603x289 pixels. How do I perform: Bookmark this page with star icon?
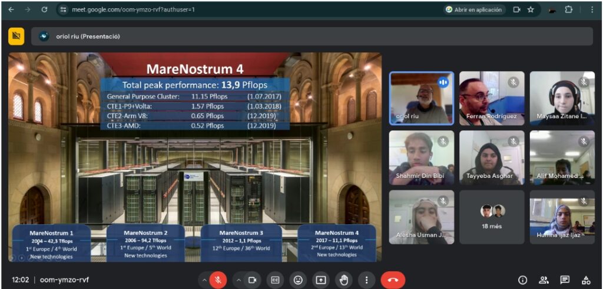(x=531, y=9)
